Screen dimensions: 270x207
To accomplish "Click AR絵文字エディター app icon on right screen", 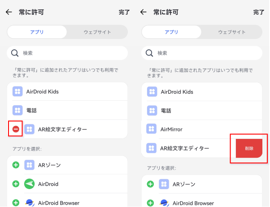I will point(151,148).
